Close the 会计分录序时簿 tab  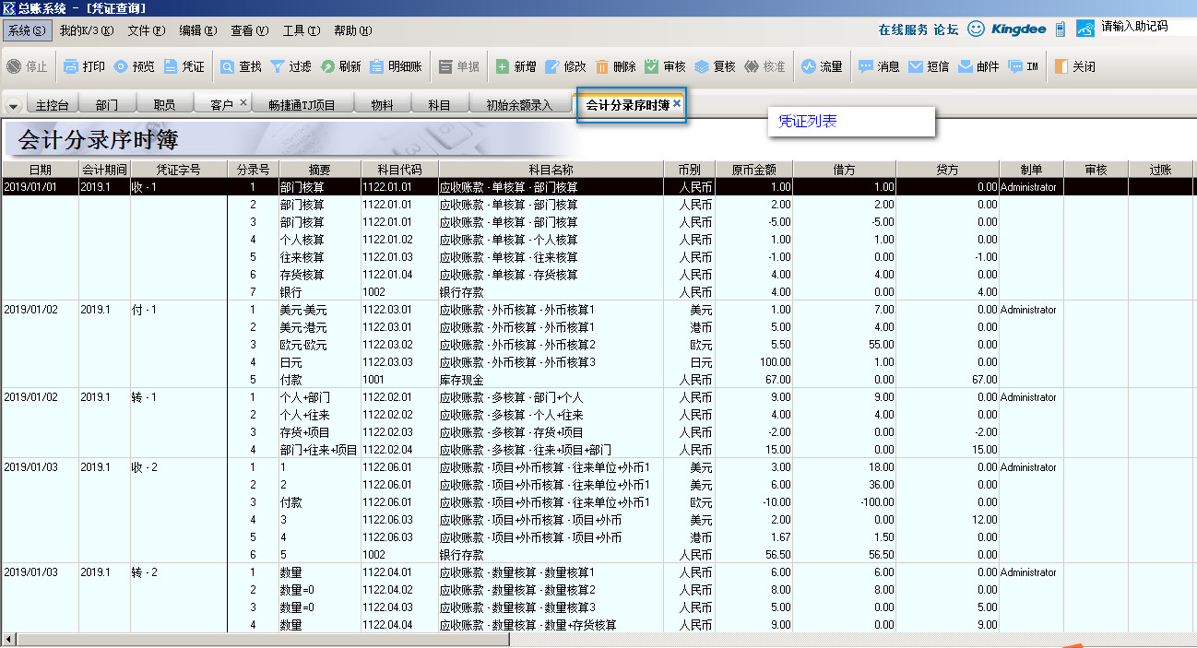(677, 104)
